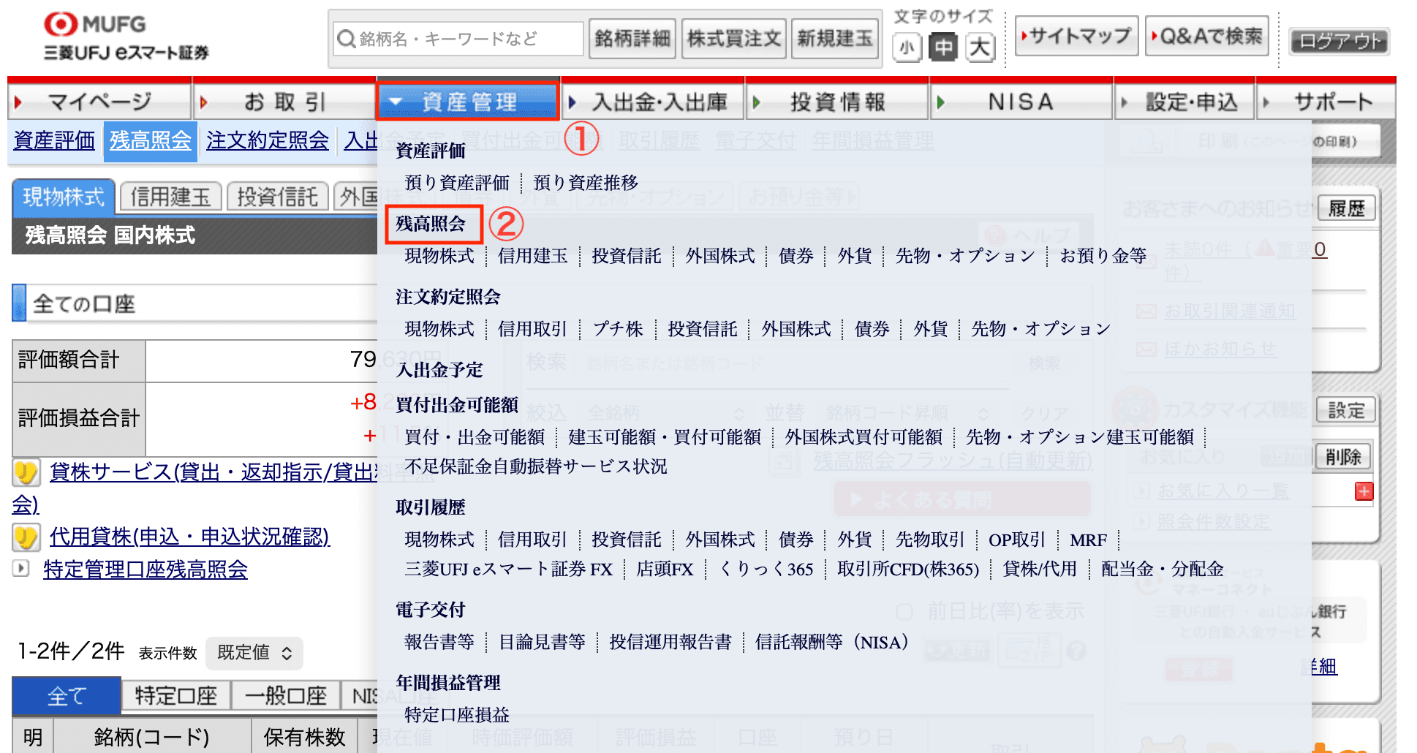Click the 設定 button in the sidebar
The width and height of the screenshot is (1417, 753).
pyautogui.click(x=1346, y=411)
